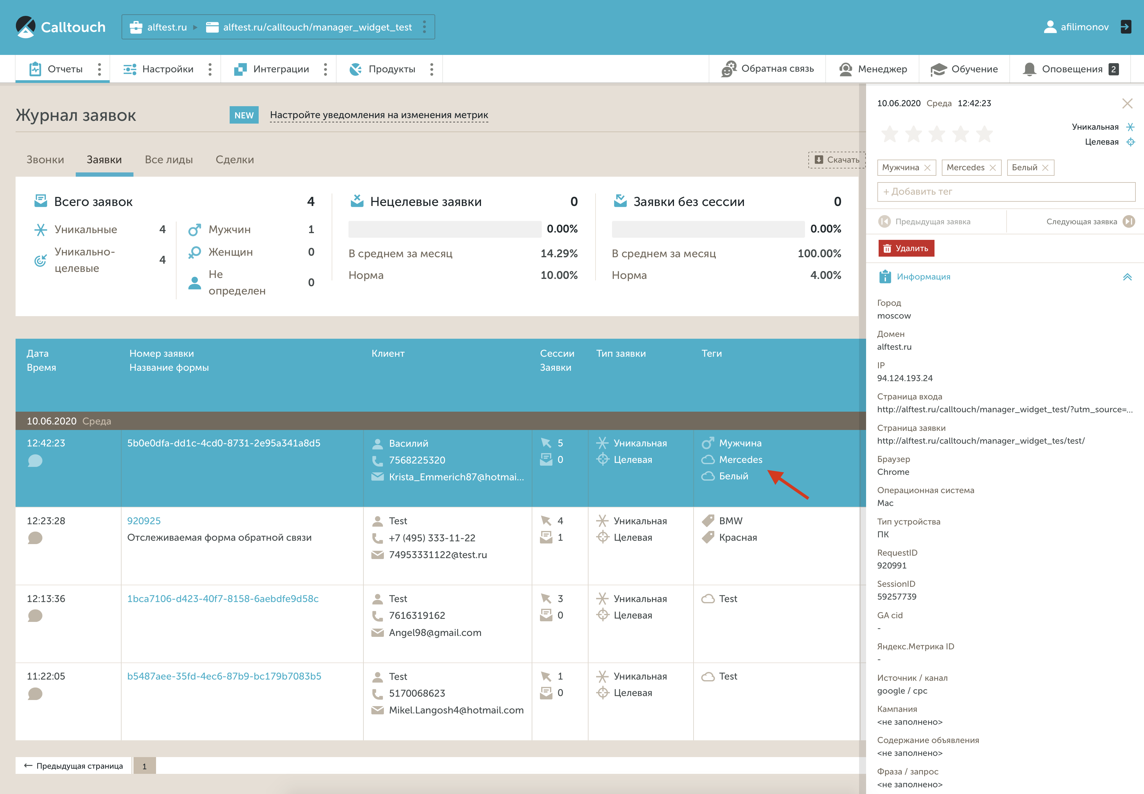Open the comment bubble for 12:42:23 request
Viewport: 1144px width, 794px height.
point(35,461)
